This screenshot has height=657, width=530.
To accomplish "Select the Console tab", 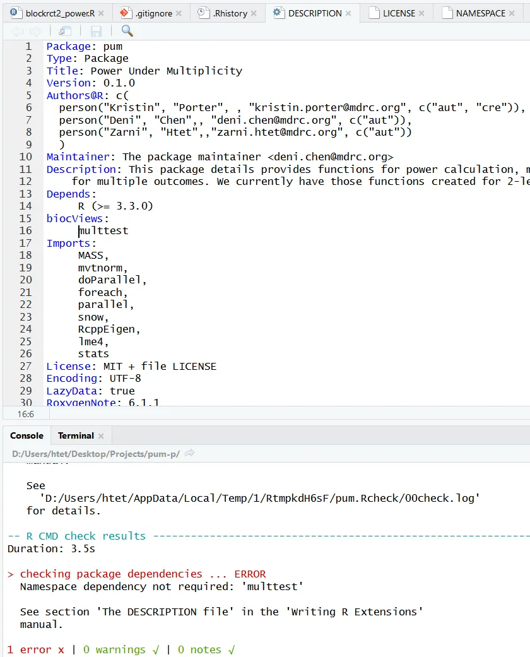I will (x=26, y=435).
